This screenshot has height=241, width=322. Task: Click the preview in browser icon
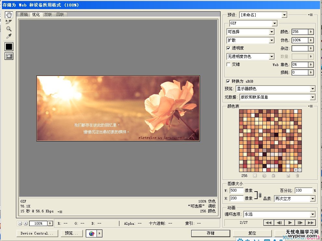coord(92,234)
